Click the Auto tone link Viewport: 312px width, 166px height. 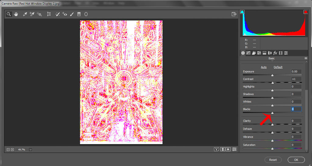[264, 67]
